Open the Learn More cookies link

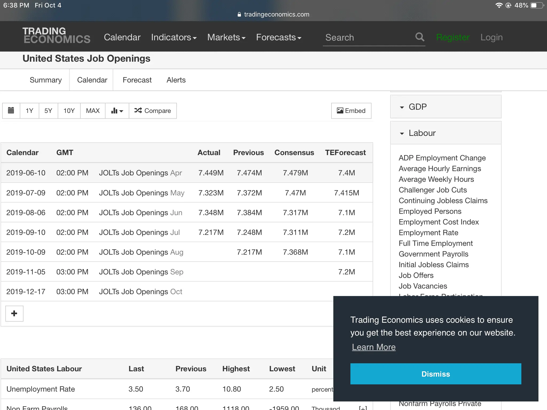coord(374,347)
